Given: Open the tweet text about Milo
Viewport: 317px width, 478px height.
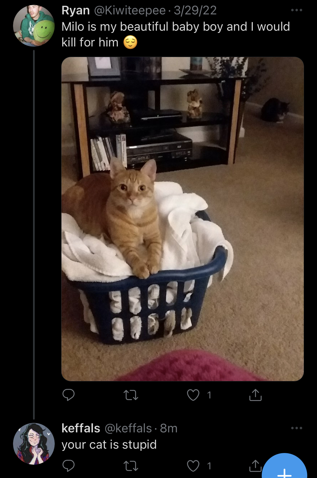Looking at the screenshot, I should pos(176,34).
